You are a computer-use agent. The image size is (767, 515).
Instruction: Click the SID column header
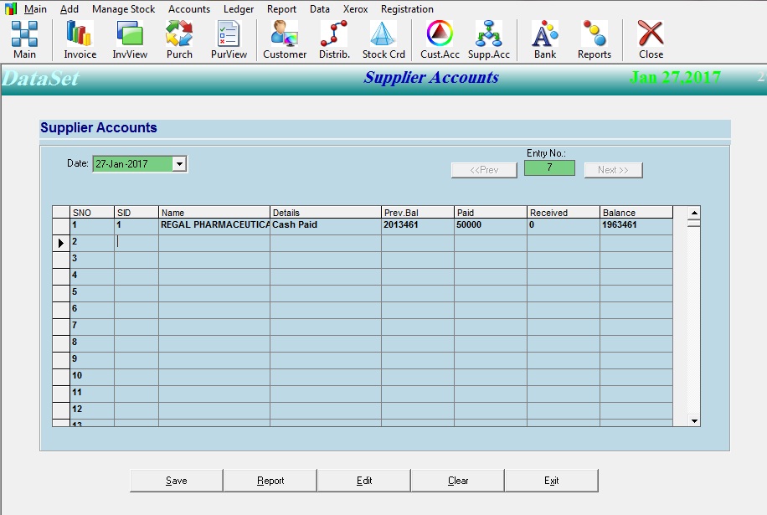[x=136, y=213]
